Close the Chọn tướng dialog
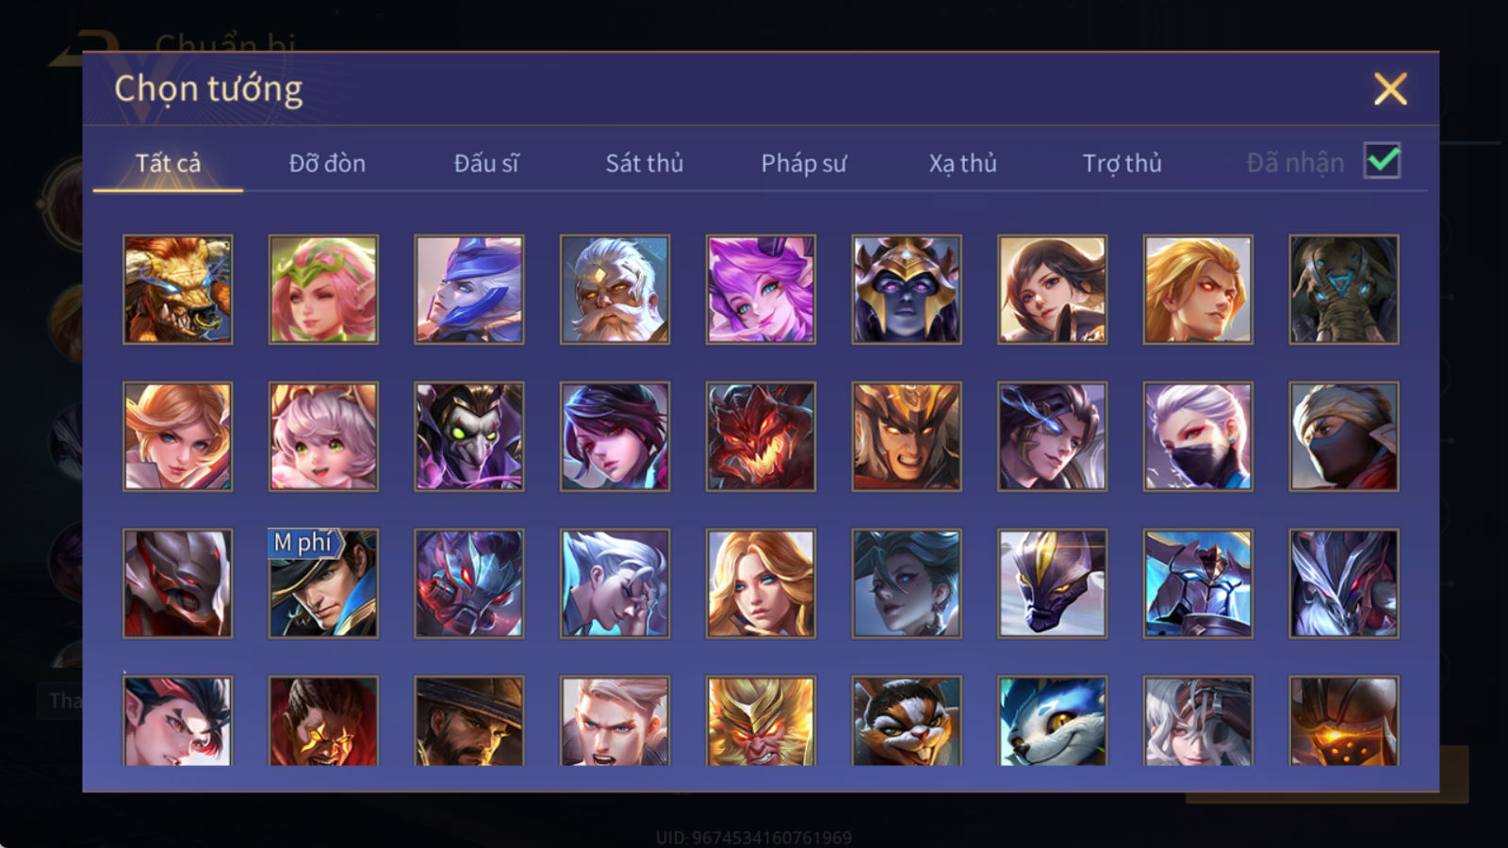The height and width of the screenshot is (848, 1508). 1390,90
